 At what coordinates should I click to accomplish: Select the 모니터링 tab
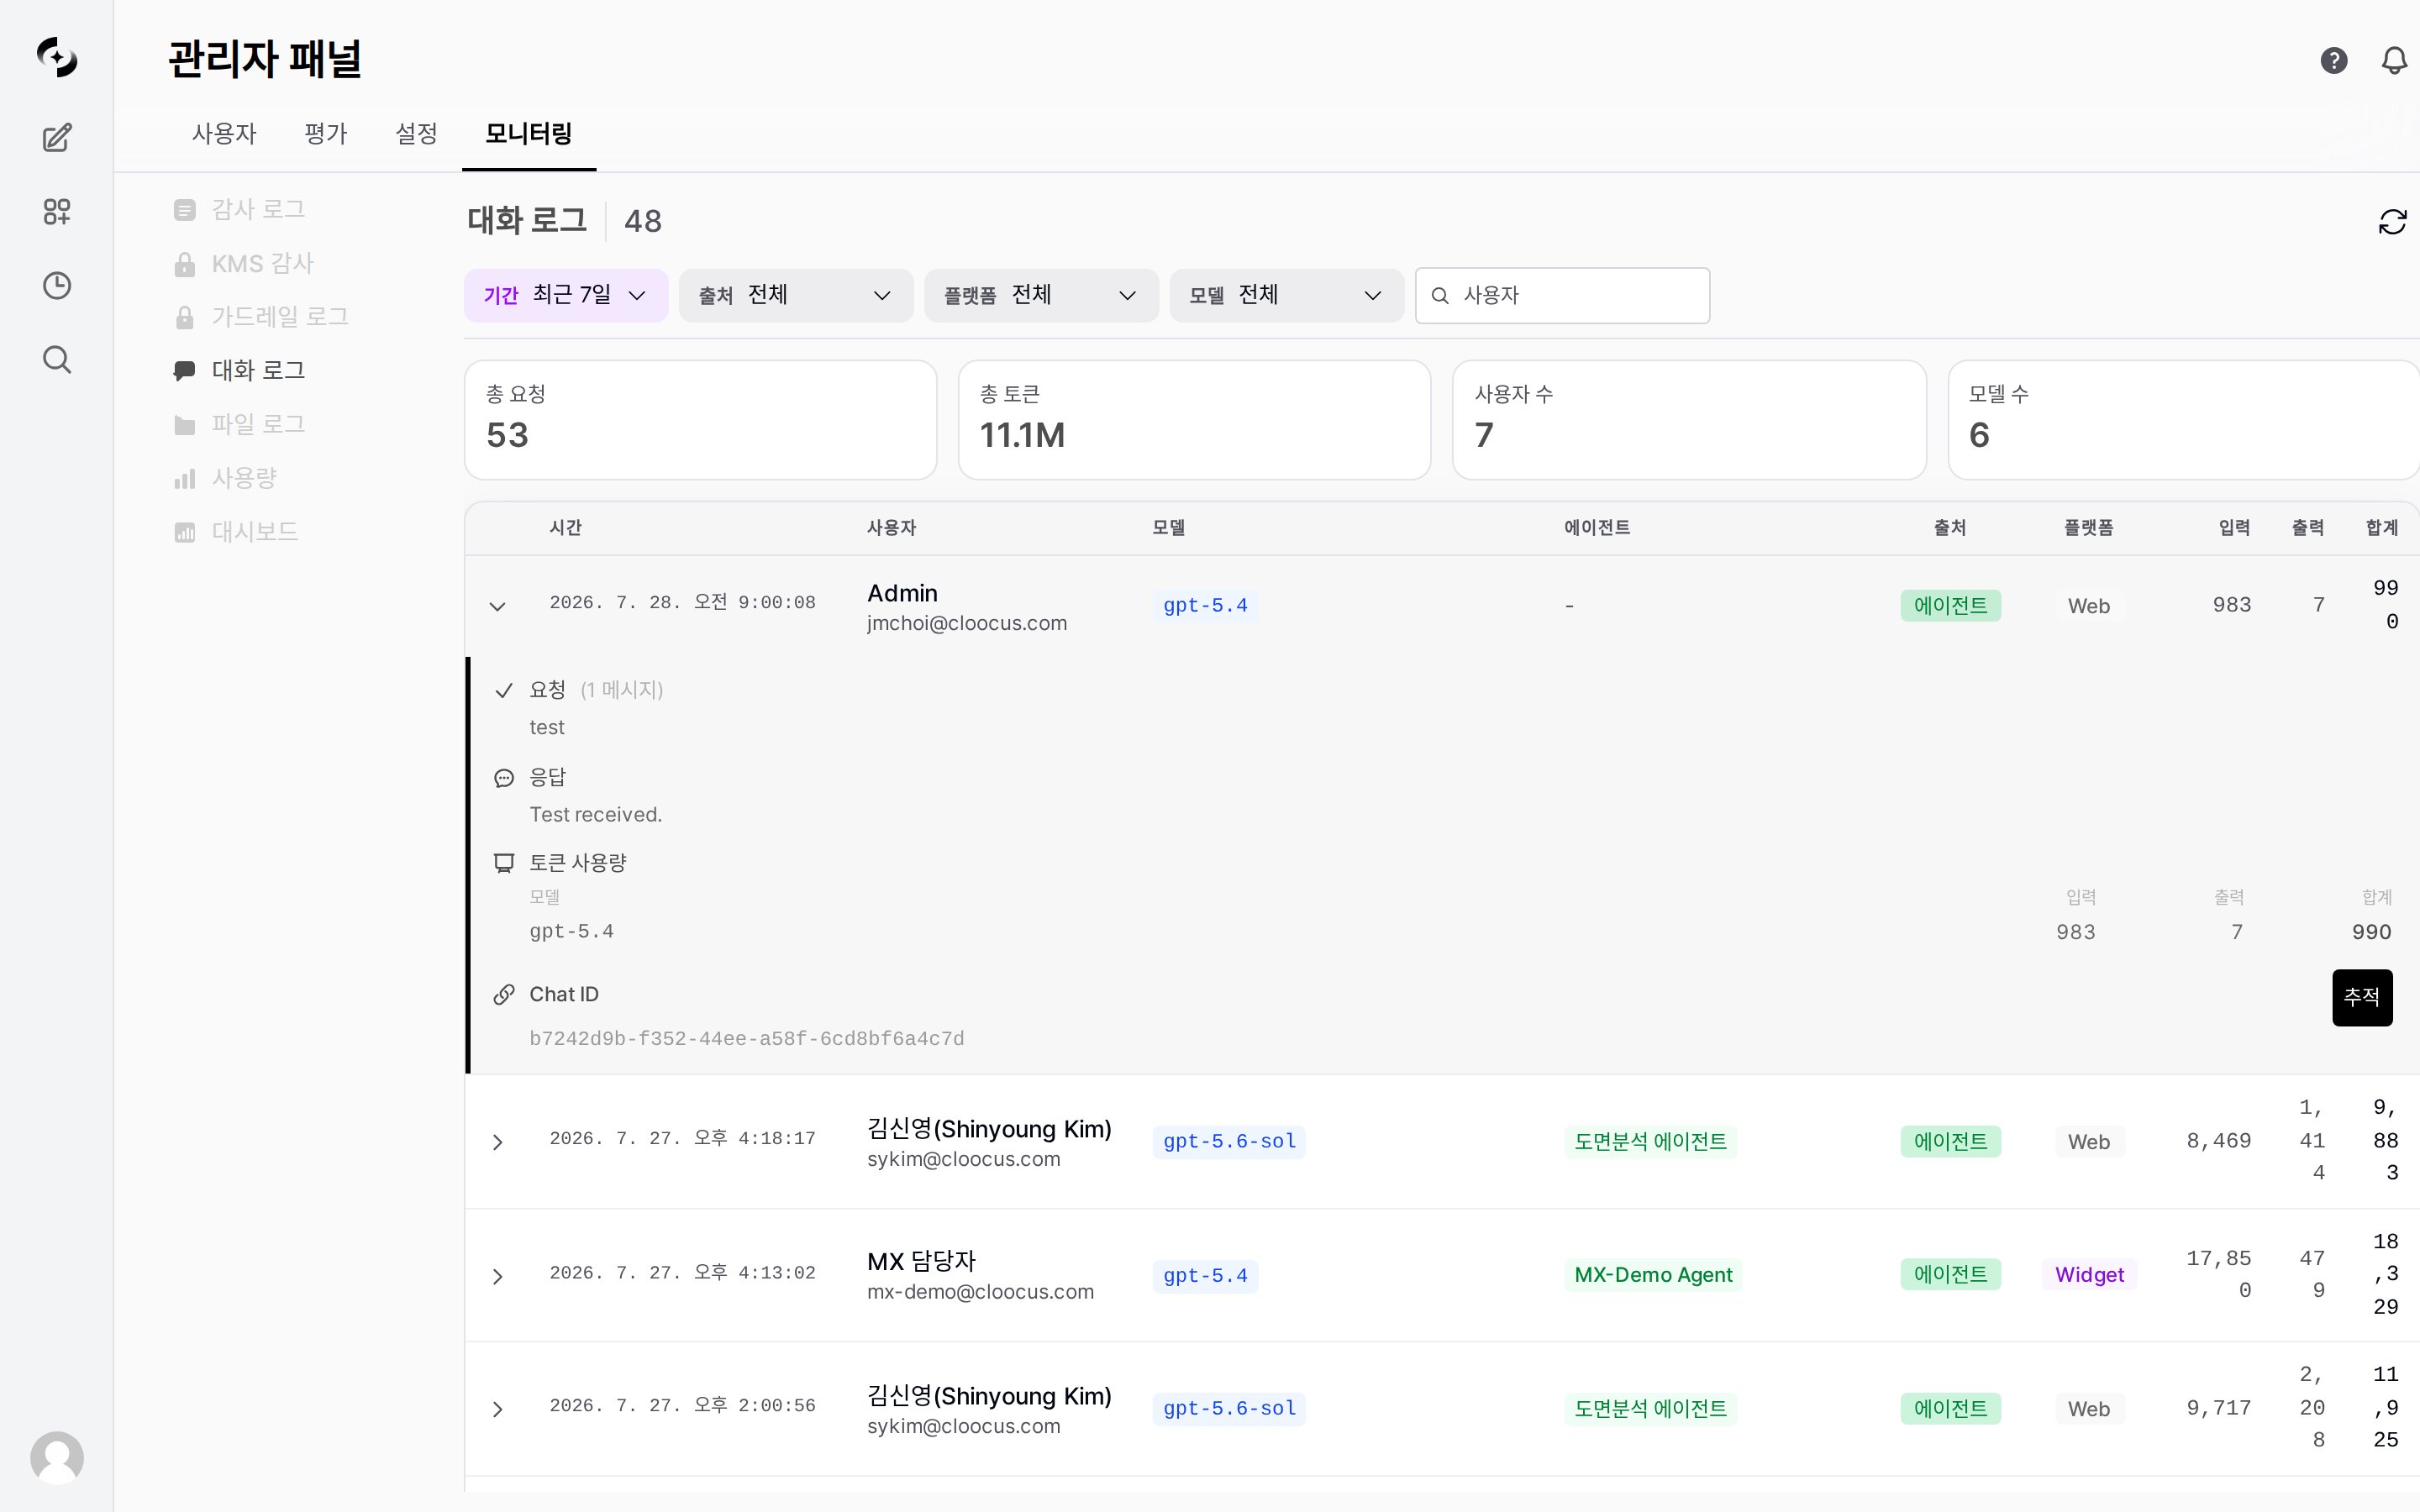[x=529, y=133]
